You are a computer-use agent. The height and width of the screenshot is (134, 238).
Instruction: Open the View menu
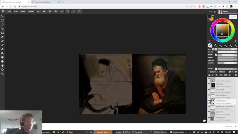tap(23, 12)
